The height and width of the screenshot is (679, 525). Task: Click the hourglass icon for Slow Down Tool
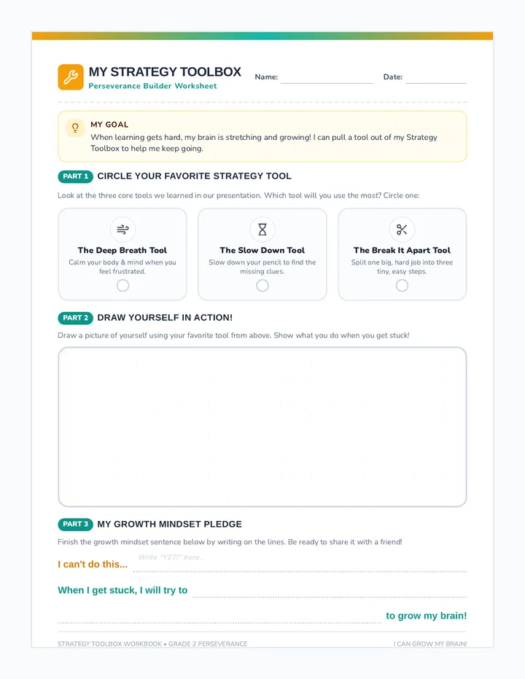click(x=262, y=229)
